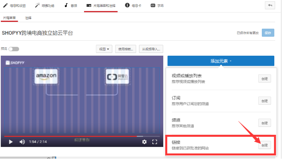Switch to the 音频 tab
282x159 pixels.
71,6
